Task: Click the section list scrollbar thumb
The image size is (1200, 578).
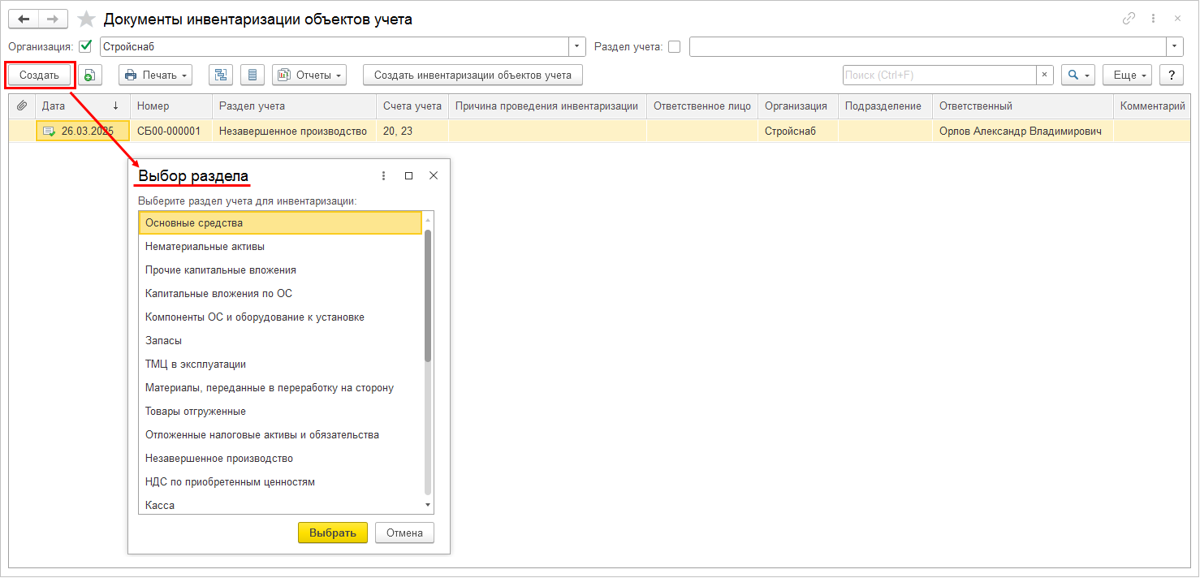Action: coord(428,295)
